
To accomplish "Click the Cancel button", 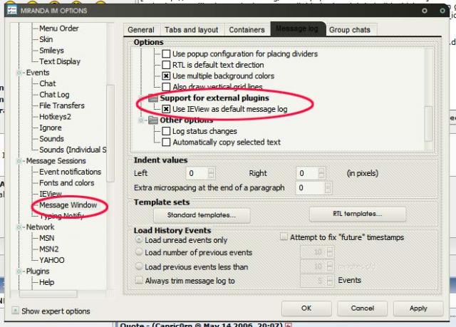I will [x=363, y=308].
